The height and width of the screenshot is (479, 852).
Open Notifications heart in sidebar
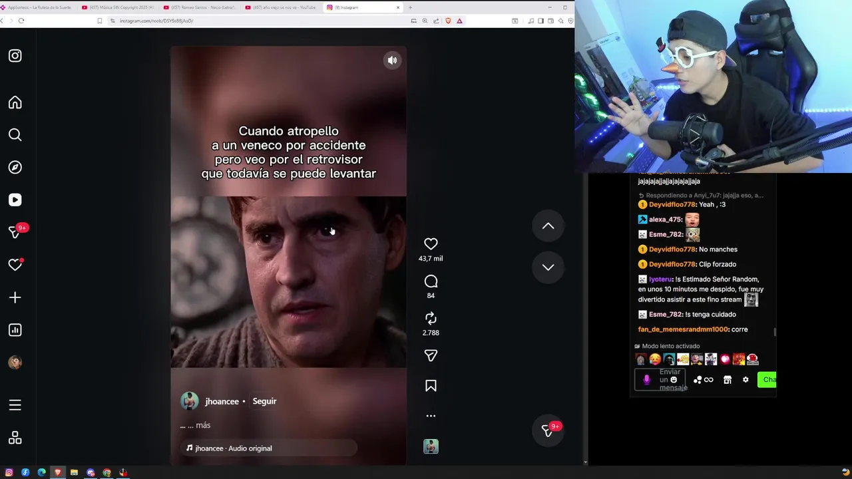(x=15, y=265)
